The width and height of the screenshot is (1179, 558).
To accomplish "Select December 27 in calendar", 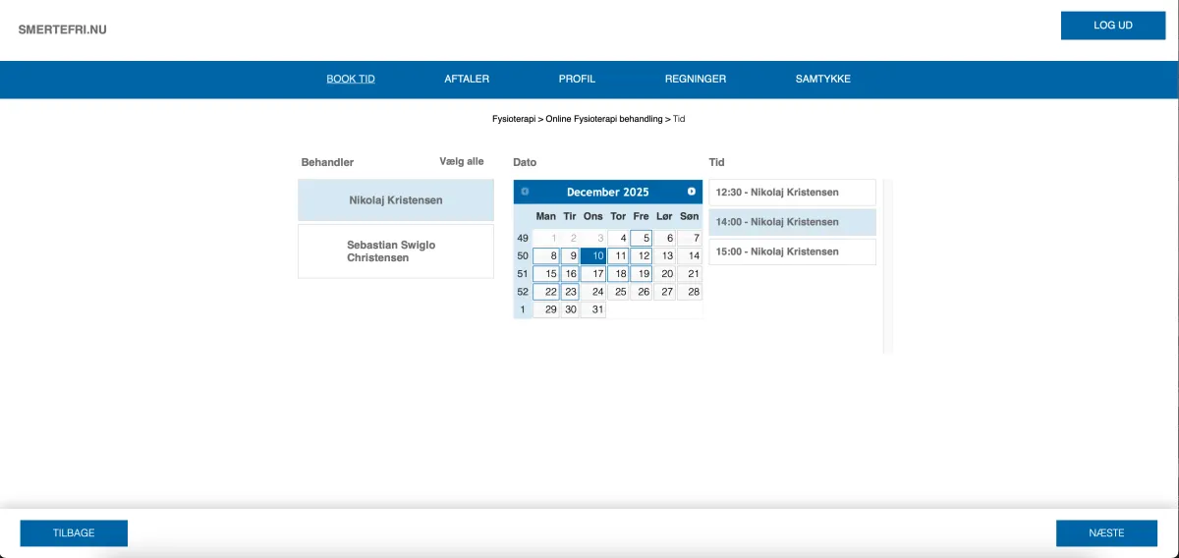I will point(665,292).
